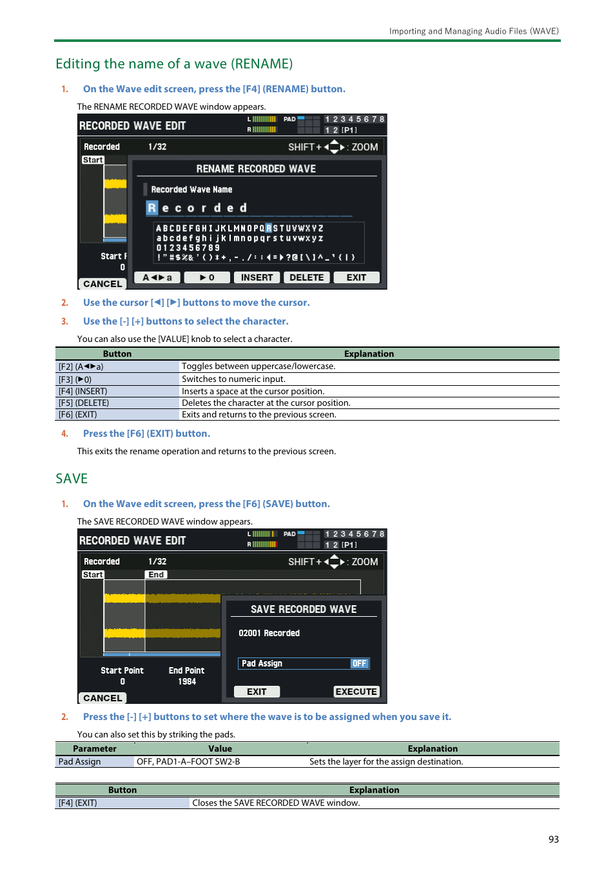Viewport: 615px width, 871px height.
Task: Select the symbols row in character grid
Action: tap(256, 257)
